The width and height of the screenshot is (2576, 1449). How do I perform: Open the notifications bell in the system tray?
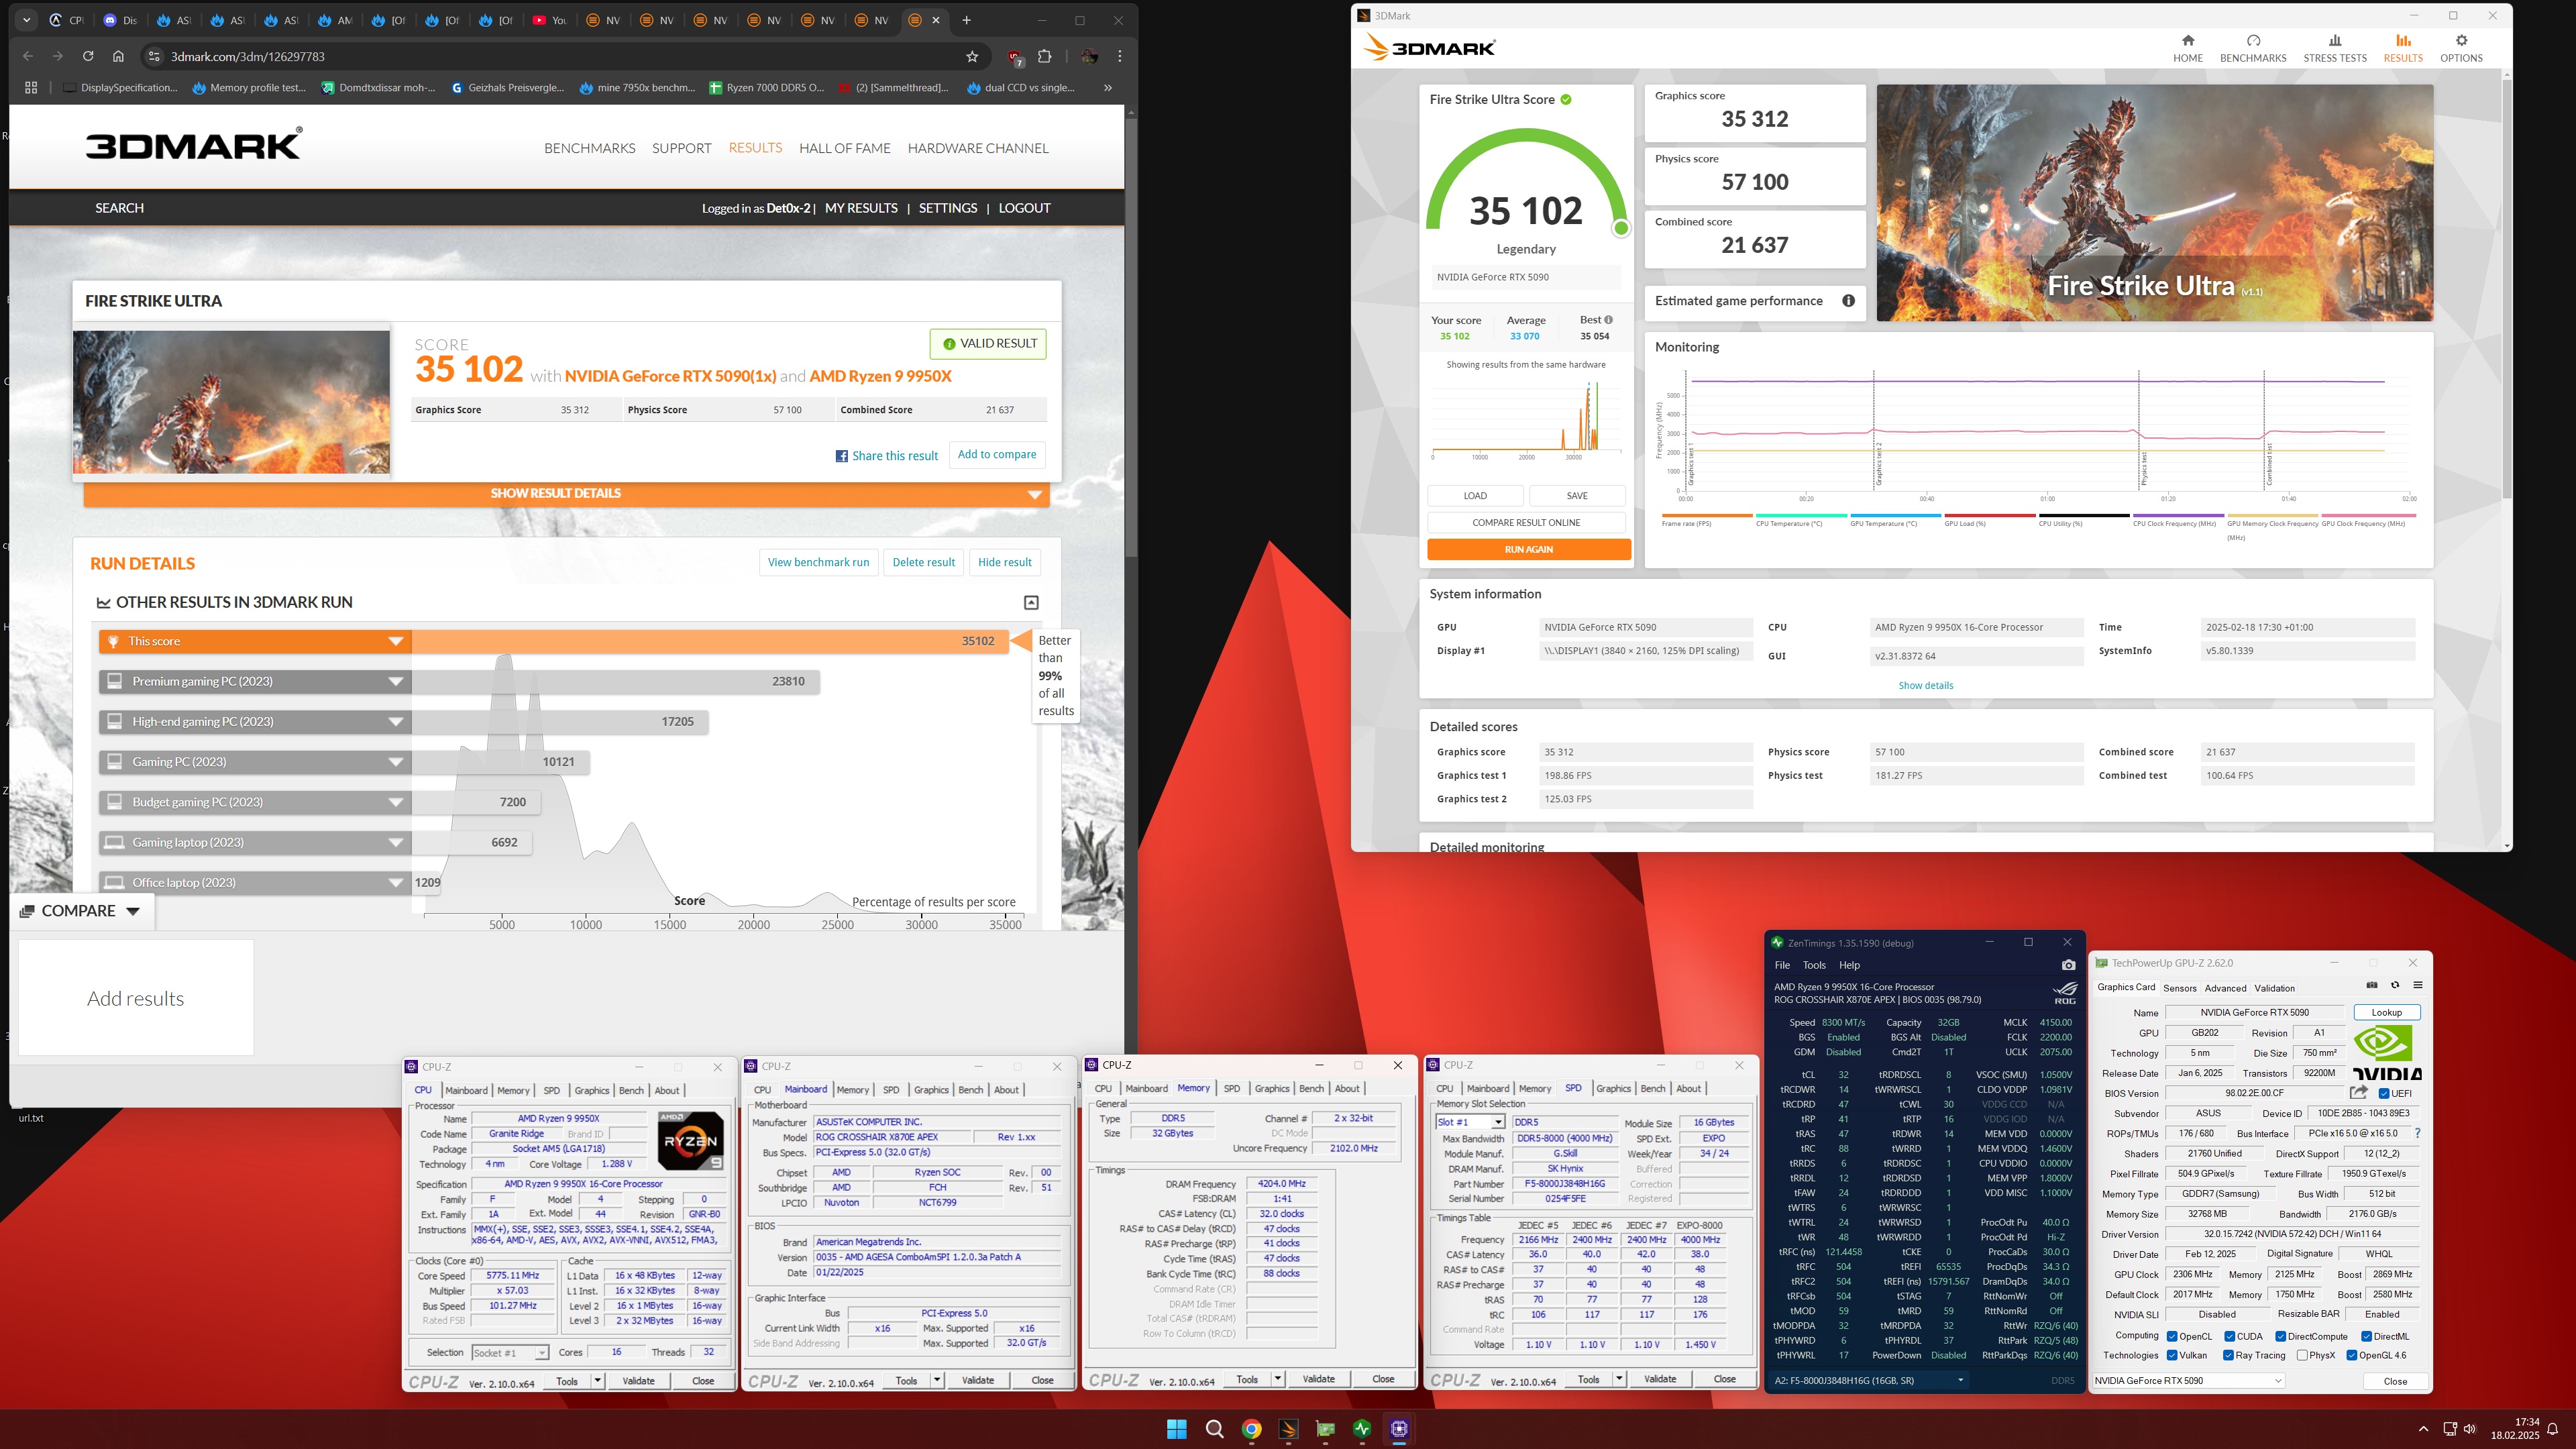pos(2552,1429)
